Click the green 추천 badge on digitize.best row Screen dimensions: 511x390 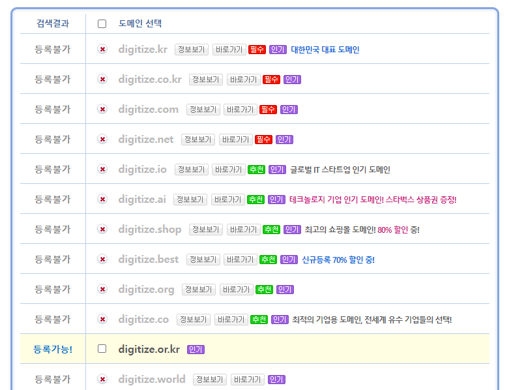pyautogui.click(x=268, y=260)
